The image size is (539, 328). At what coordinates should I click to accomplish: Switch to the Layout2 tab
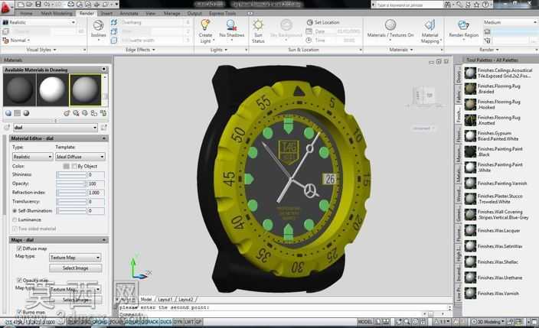(x=185, y=300)
